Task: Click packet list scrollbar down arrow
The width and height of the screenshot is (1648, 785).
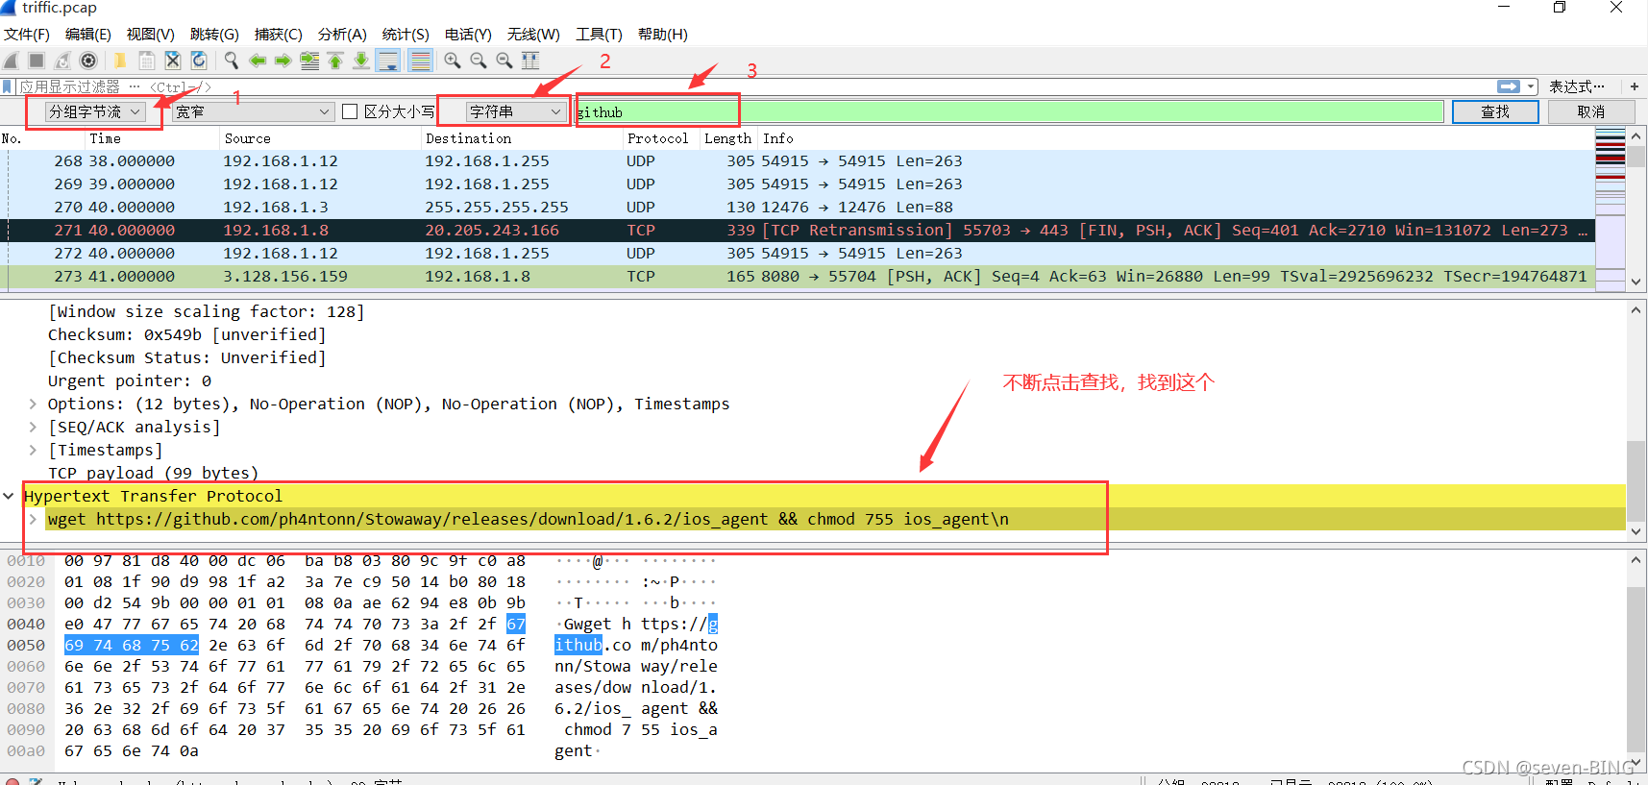Action: (1636, 282)
